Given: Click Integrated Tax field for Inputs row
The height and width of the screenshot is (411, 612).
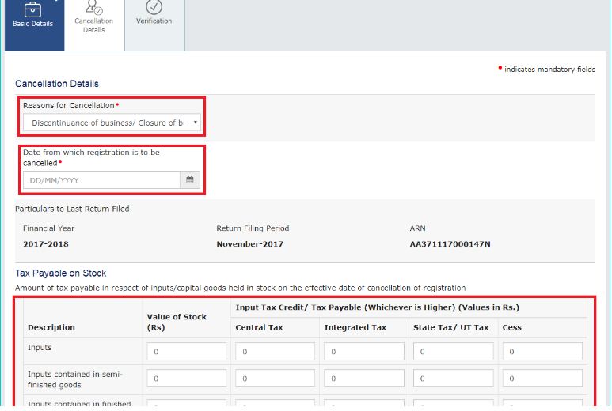Looking at the screenshot, I should pos(363,352).
